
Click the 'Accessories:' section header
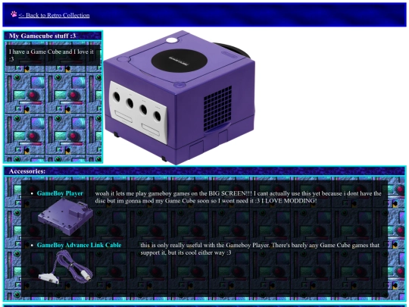[27, 171]
